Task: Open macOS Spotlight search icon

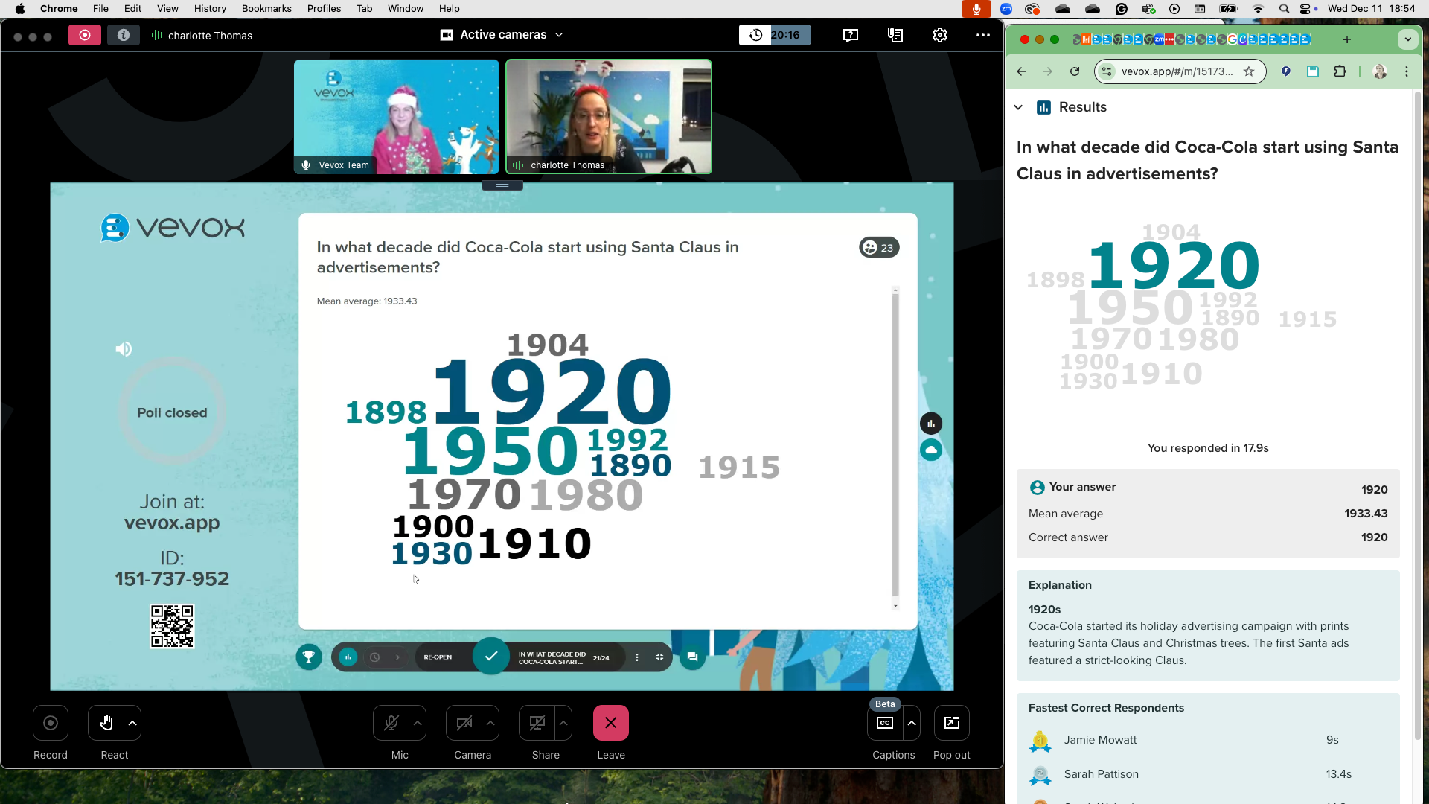Action: pyautogui.click(x=1284, y=8)
